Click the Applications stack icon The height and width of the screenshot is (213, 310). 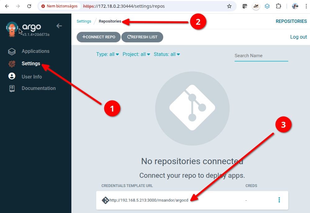click(12, 51)
